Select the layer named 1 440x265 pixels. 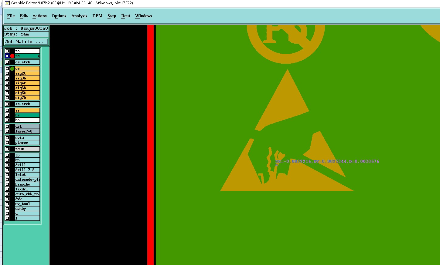(x=27, y=218)
